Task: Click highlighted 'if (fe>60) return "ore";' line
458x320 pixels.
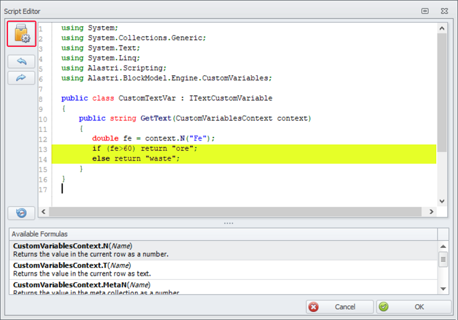Action: pos(145,149)
